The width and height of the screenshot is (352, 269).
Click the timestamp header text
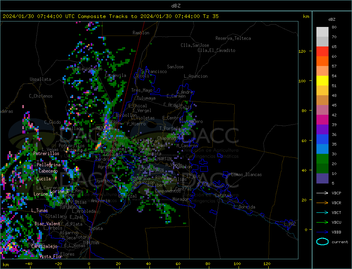tap(110, 16)
